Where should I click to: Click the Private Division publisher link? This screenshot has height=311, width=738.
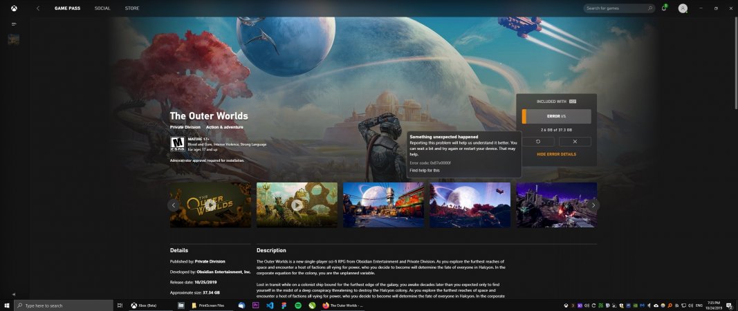(x=185, y=127)
